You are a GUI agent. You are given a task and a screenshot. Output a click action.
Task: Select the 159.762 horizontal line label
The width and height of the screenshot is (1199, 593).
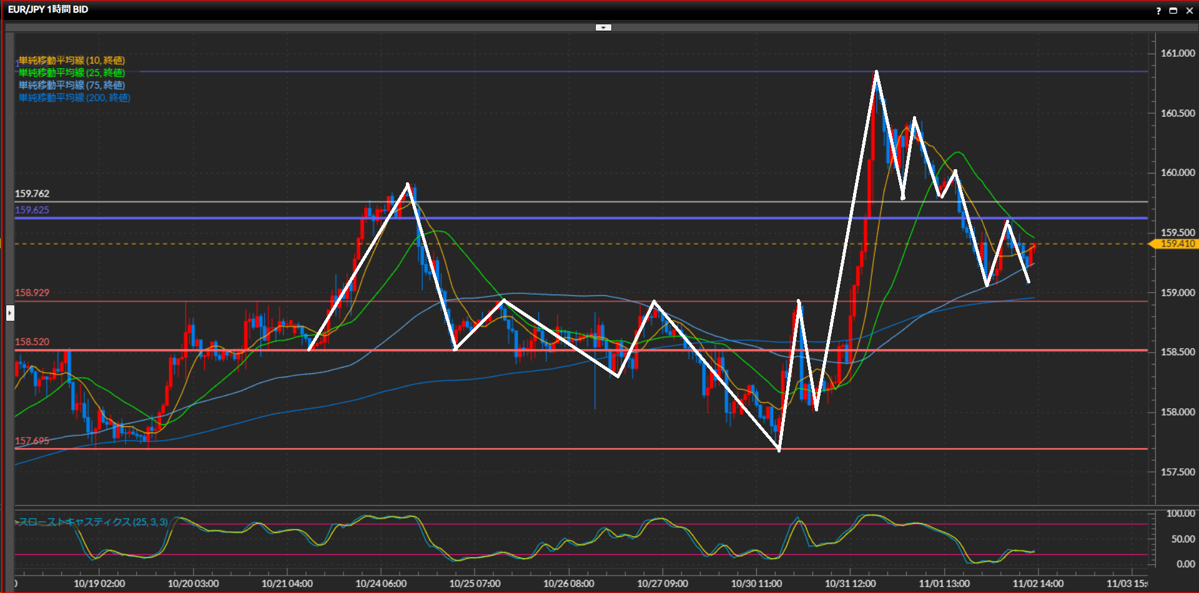pyautogui.click(x=32, y=194)
